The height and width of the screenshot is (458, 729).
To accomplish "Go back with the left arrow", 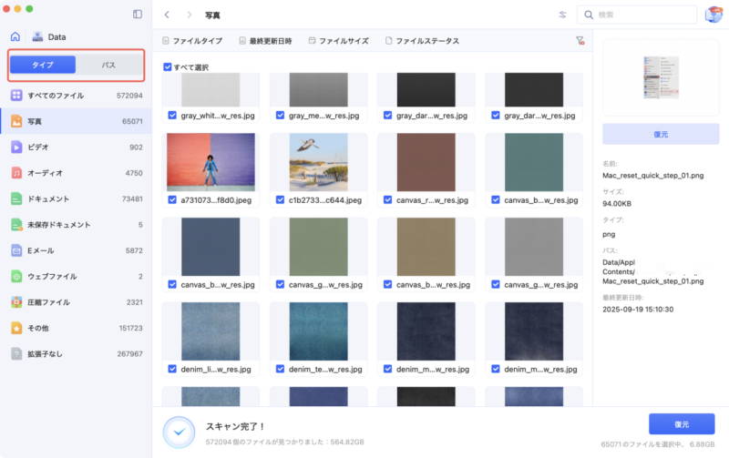I will [167, 15].
